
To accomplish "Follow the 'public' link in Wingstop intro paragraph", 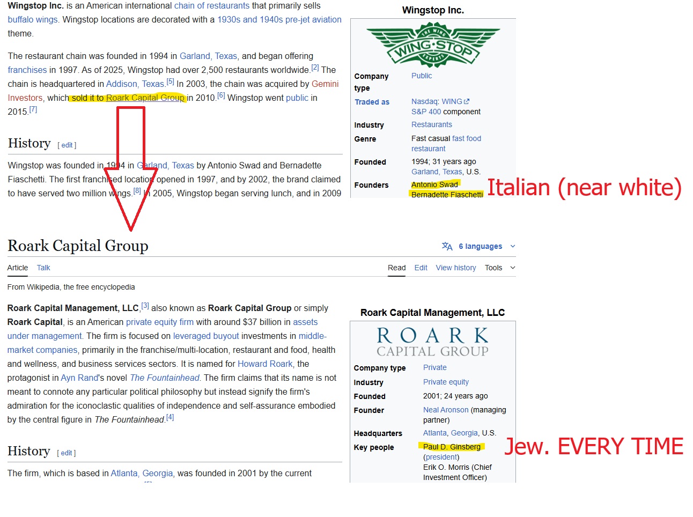I will 297,98.
